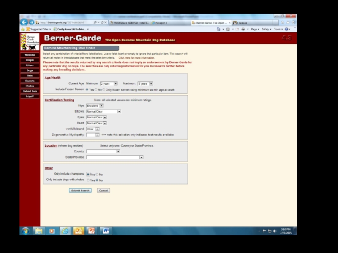This screenshot has width=338, height=253.
Task: Open the Minimum age dropdown
Action: (109, 83)
